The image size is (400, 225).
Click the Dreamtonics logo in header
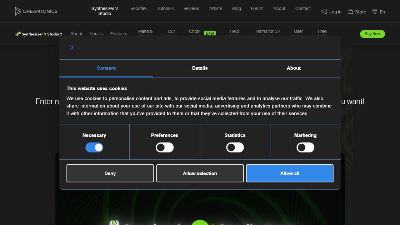pyautogui.click(x=36, y=11)
